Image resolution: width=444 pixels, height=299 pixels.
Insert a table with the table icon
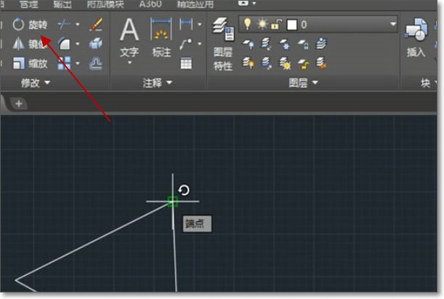point(187,63)
